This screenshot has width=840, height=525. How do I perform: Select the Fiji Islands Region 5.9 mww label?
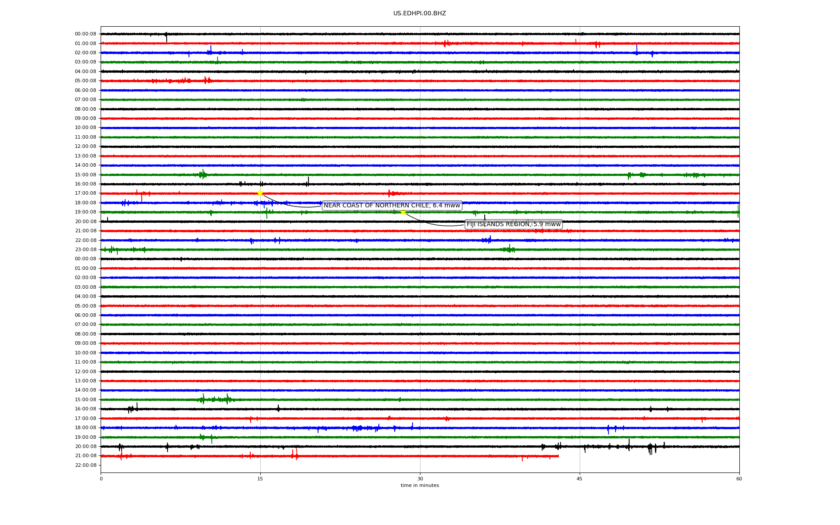point(514,224)
